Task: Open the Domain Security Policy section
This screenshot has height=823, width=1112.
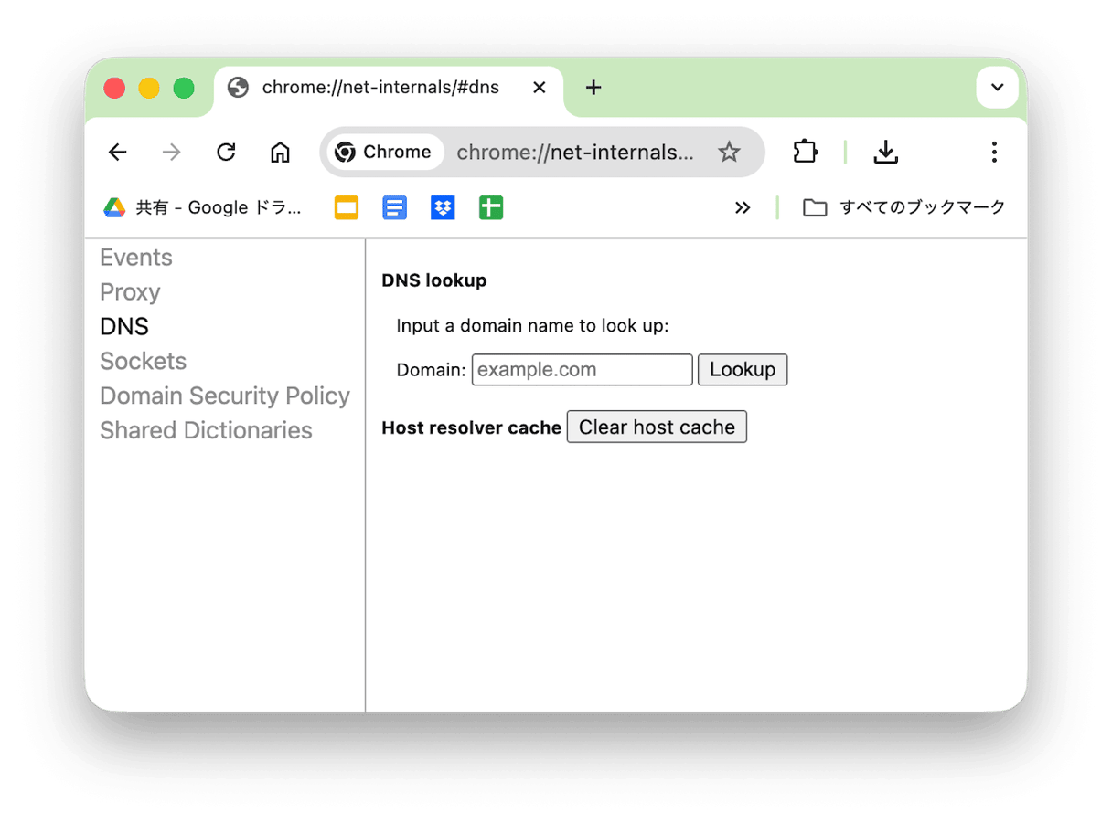Action: 224,396
